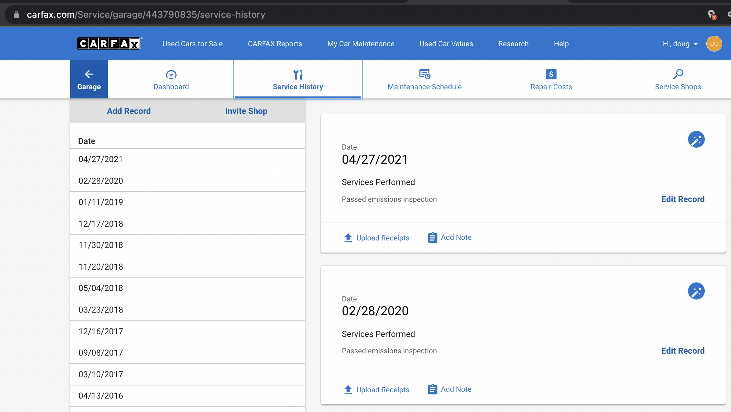Switch to the Maintenance Schedule tab

tap(425, 79)
